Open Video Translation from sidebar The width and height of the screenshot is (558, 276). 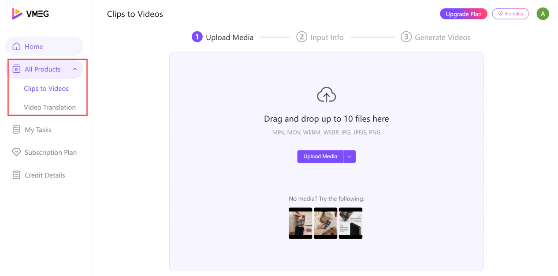pos(50,107)
